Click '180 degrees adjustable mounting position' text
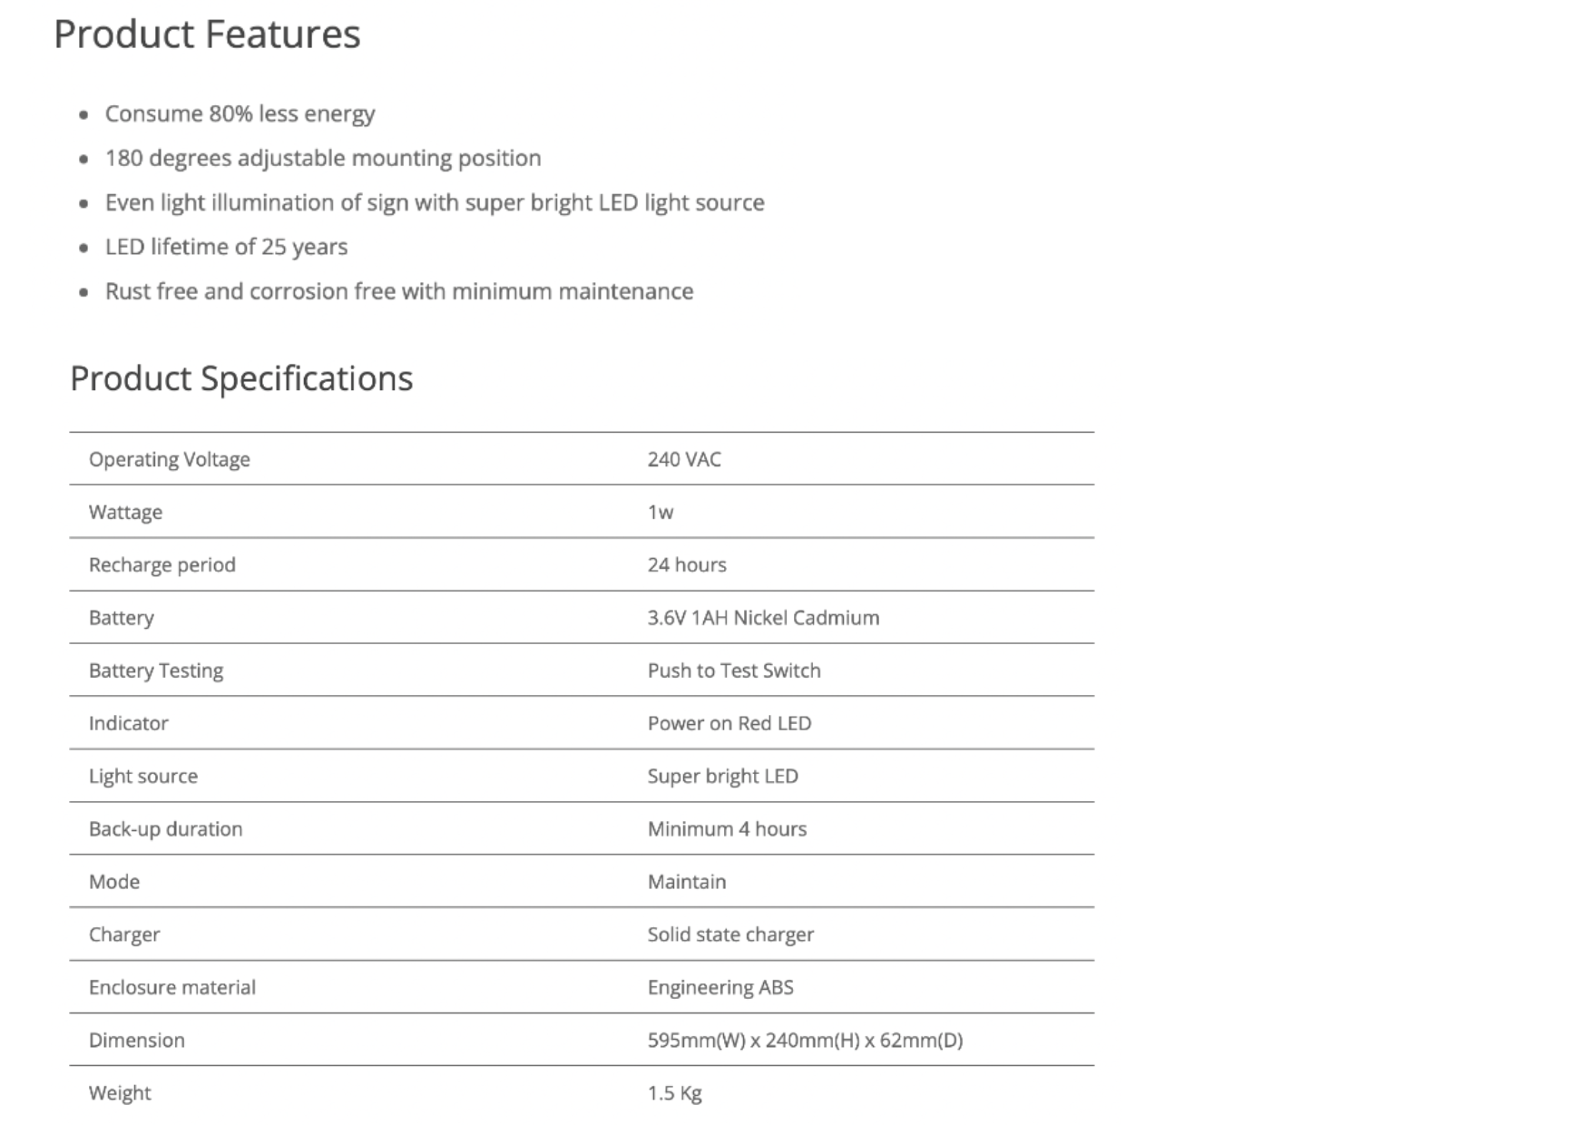The image size is (1586, 1125). (x=323, y=158)
